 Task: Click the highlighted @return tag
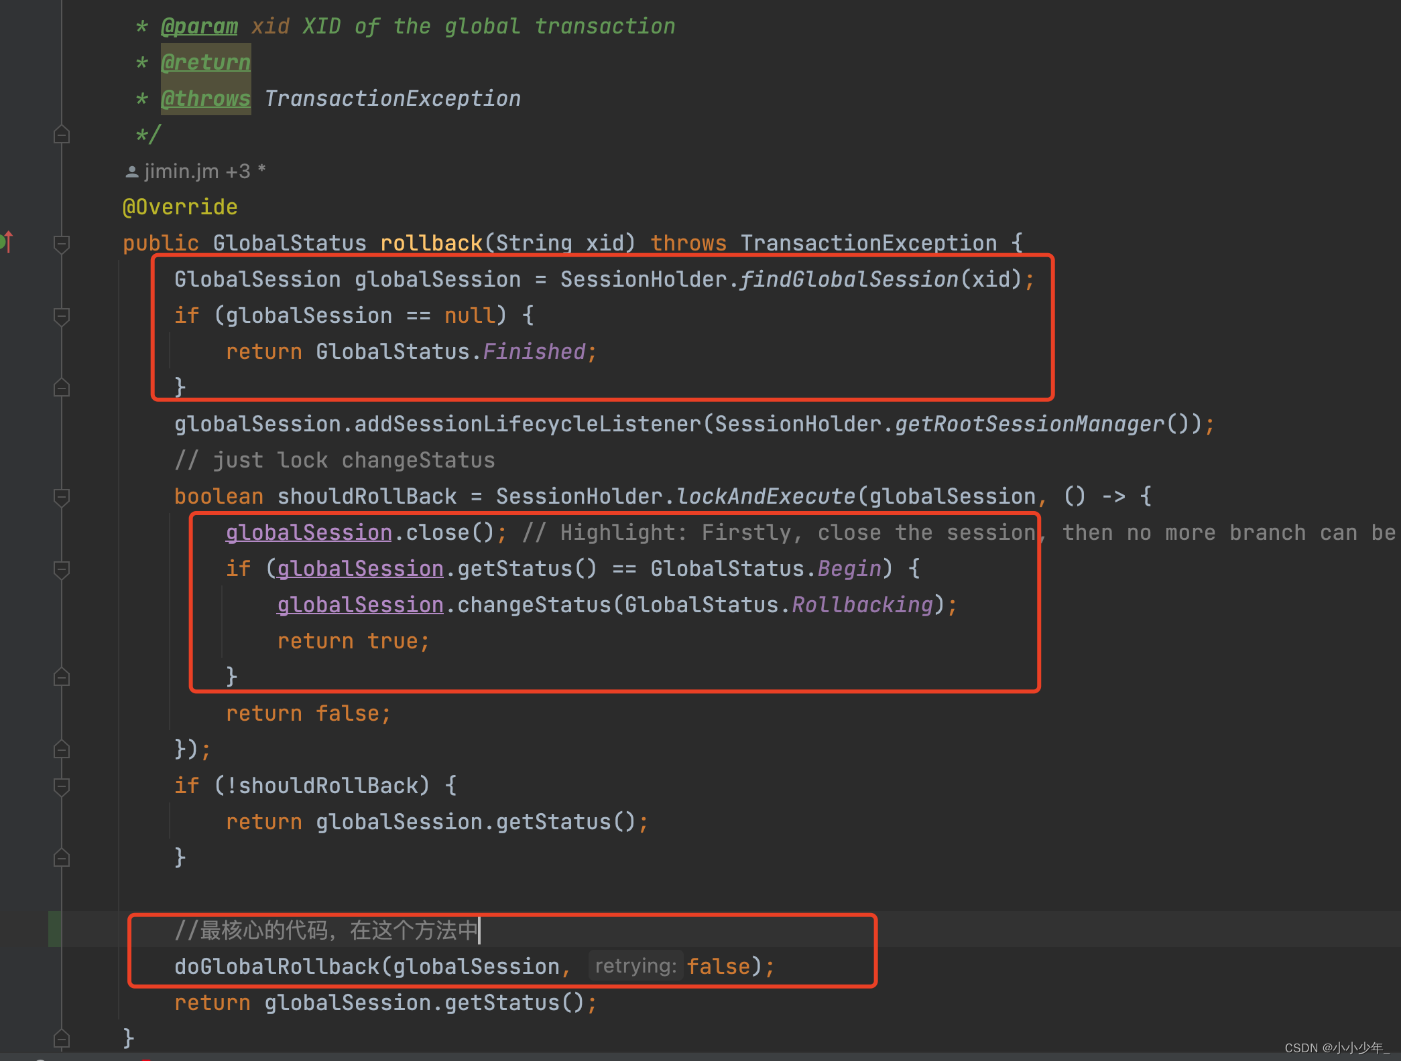tap(206, 62)
